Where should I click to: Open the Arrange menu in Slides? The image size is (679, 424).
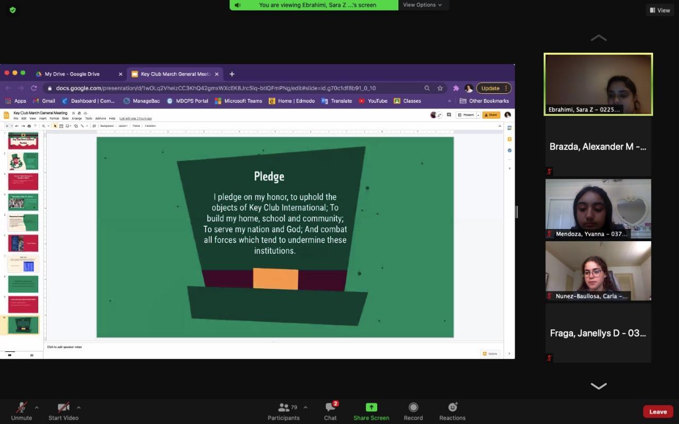coord(77,118)
